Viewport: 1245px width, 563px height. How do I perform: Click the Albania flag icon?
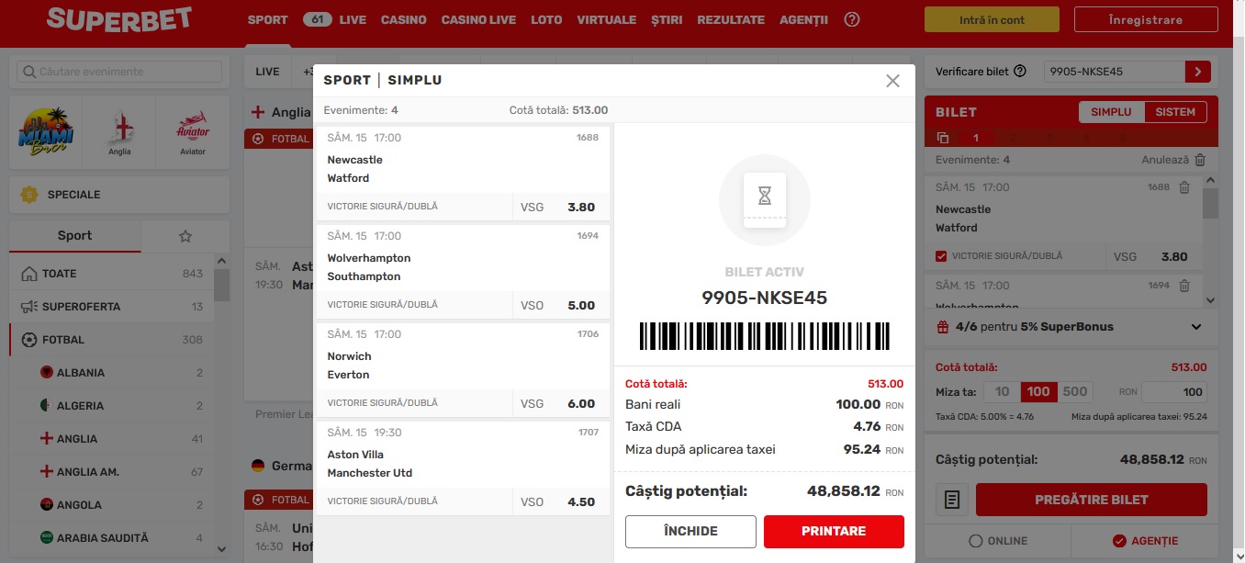(x=46, y=373)
